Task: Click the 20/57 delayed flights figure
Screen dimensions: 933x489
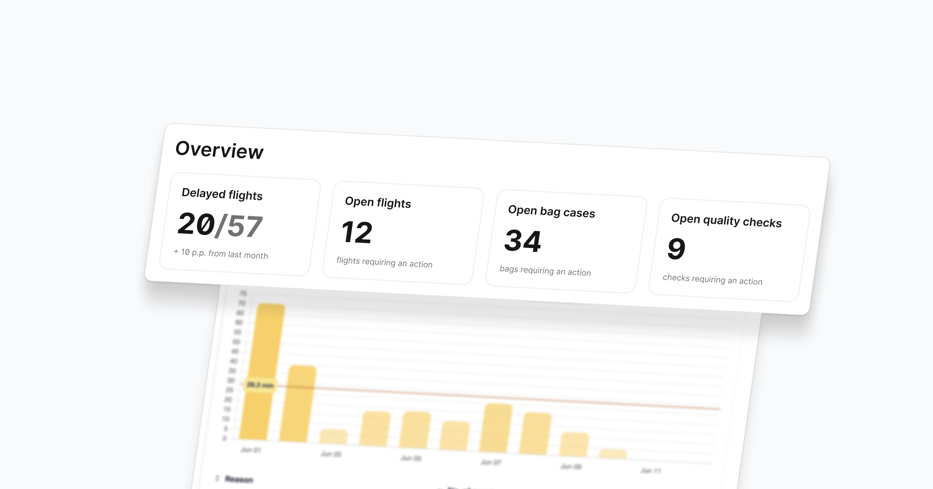Action: coord(220,225)
